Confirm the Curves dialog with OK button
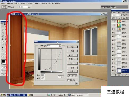 coord(72,47)
